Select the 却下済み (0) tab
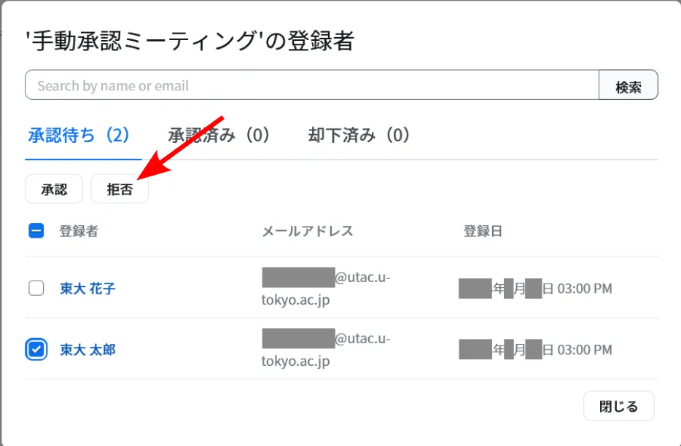 [359, 135]
